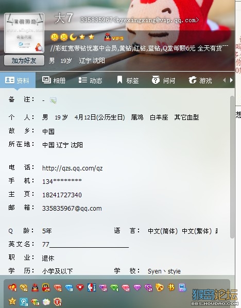Screen dimensions: 241x308
Task: Open the VIP5 member badge
Action: [114, 37]
